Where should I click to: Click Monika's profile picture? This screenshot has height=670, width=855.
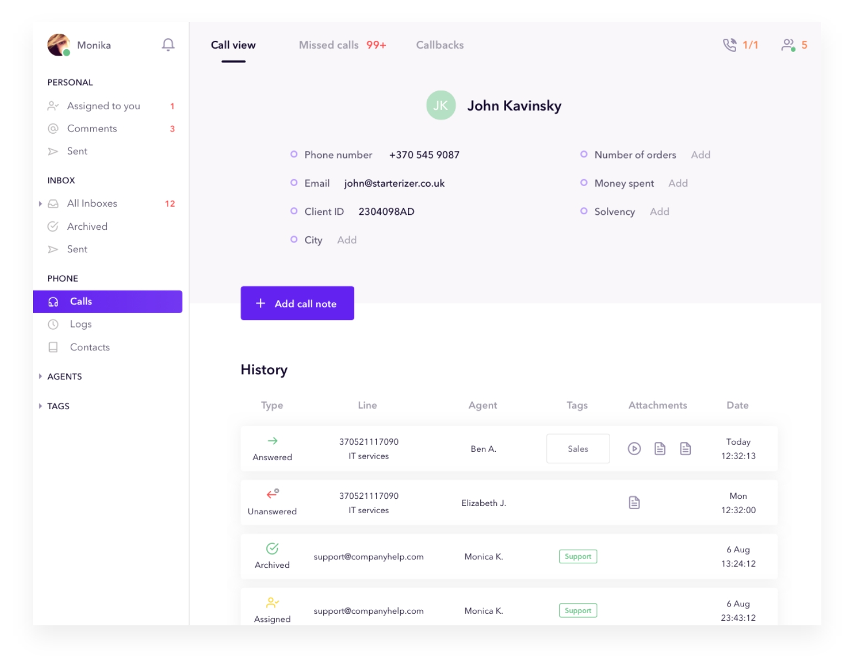click(59, 45)
